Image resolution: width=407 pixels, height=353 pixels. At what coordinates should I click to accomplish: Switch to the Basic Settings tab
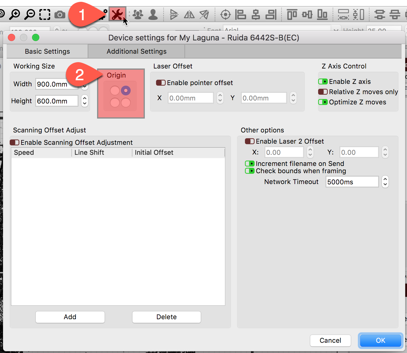coord(47,51)
